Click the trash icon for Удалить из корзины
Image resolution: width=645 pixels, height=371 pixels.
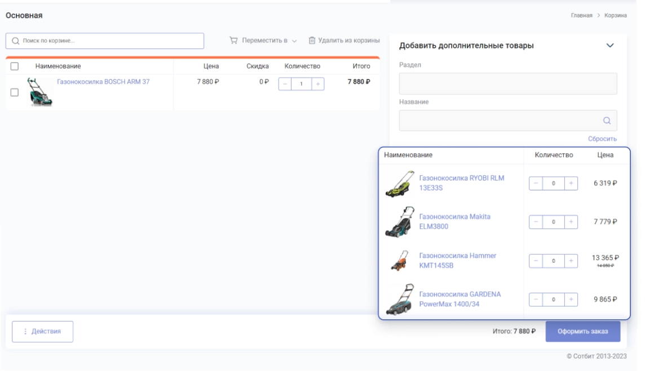(312, 41)
